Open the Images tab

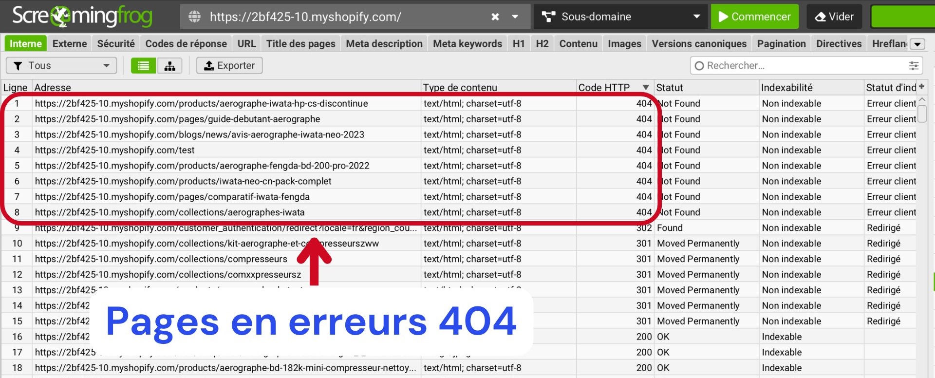624,43
